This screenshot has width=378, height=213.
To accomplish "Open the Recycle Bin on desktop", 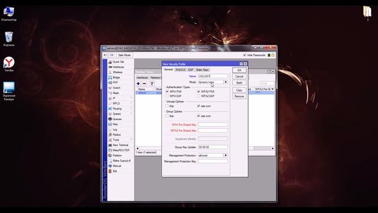I will point(9,39).
